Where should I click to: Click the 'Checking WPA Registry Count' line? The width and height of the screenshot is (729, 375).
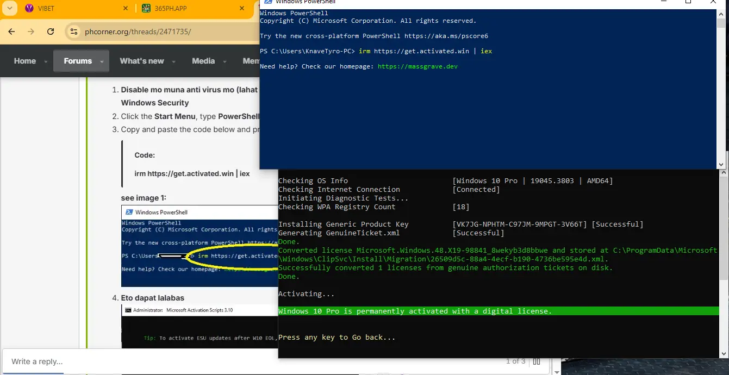point(337,207)
